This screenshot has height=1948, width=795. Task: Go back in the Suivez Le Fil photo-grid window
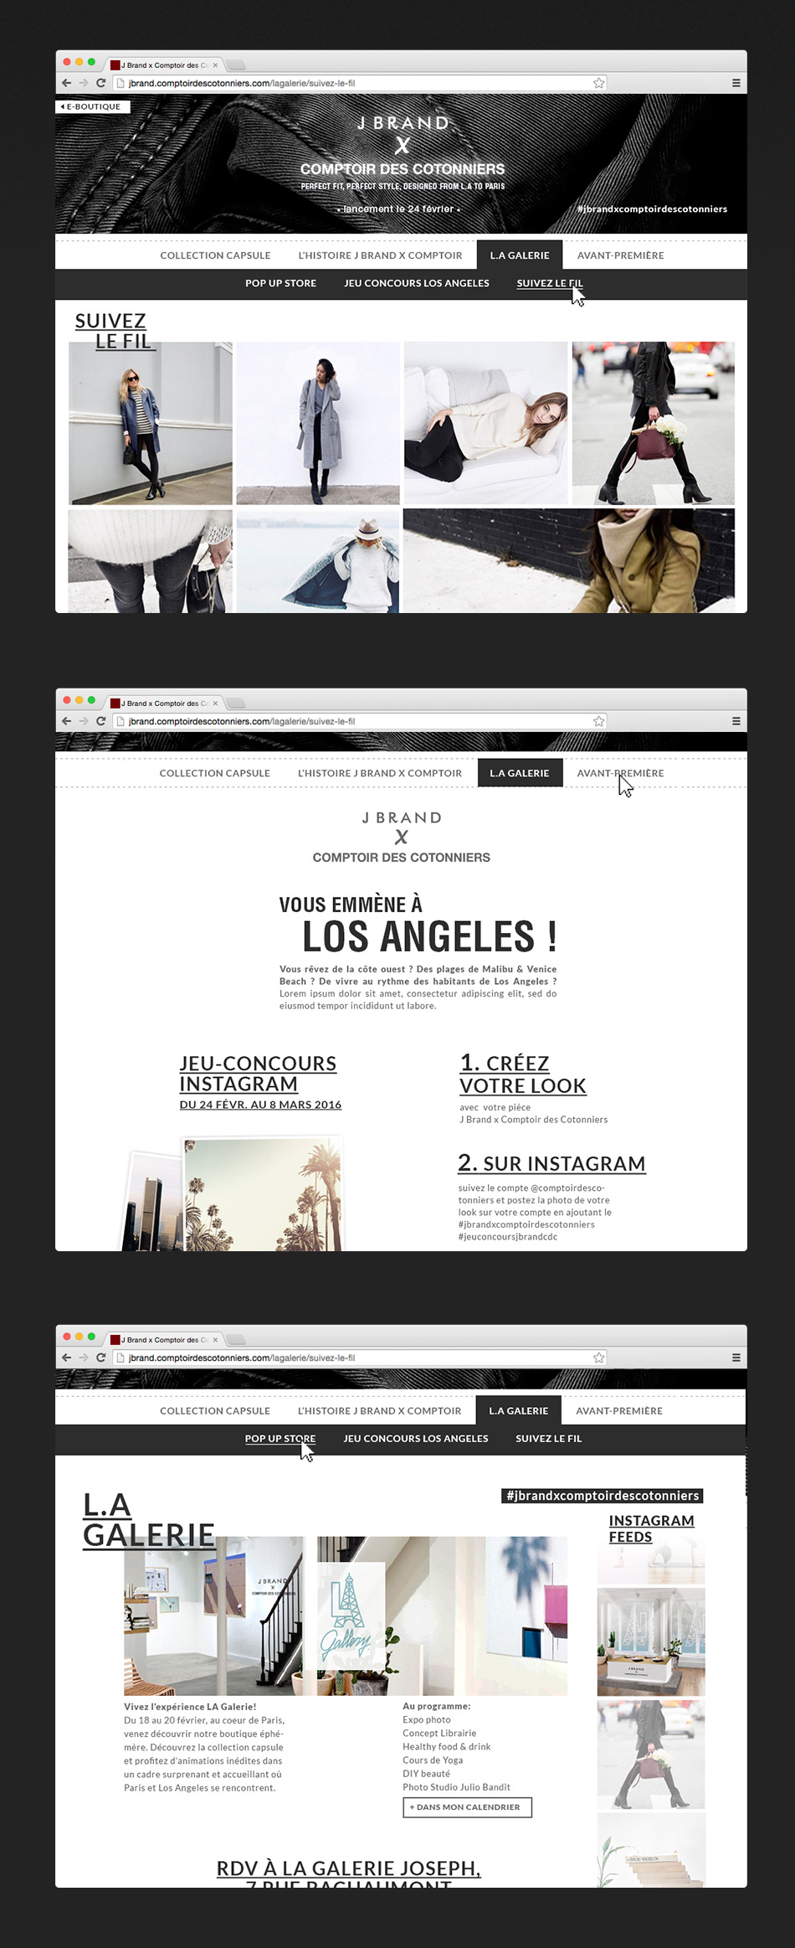(67, 83)
